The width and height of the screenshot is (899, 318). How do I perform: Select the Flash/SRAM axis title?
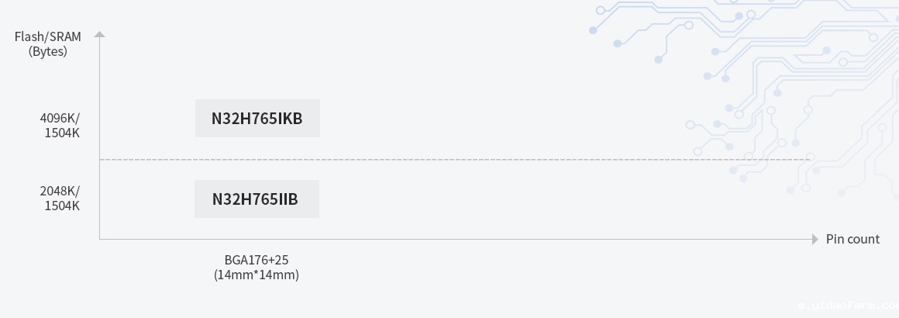(48, 36)
